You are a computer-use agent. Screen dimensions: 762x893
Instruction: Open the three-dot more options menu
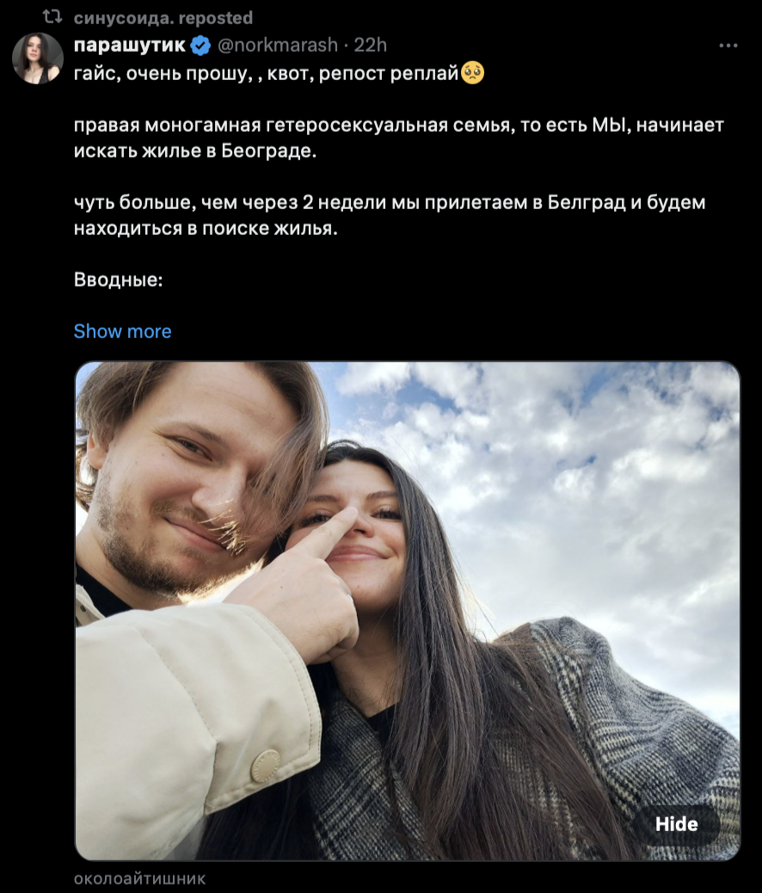(x=728, y=46)
